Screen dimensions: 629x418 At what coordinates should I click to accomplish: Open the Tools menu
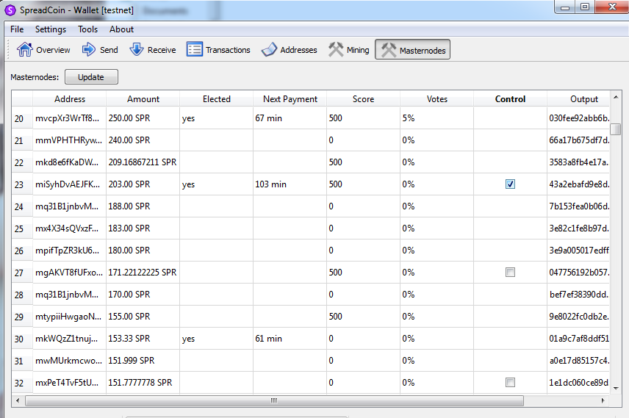[x=88, y=29]
